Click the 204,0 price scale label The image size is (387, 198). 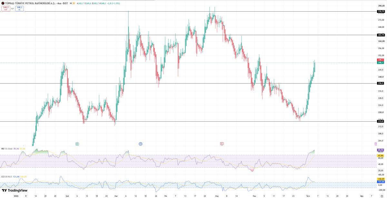point(381,141)
